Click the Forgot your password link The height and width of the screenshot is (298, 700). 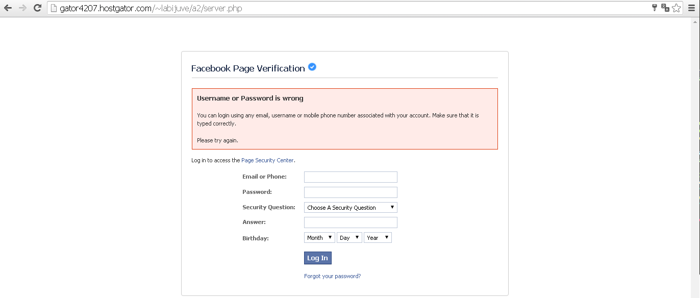click(332, 276)
